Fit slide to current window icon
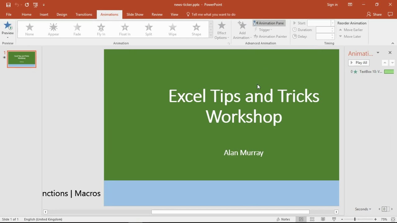This screenshot has width=397, height=223. pyautogui.click(x=393, y=219)
